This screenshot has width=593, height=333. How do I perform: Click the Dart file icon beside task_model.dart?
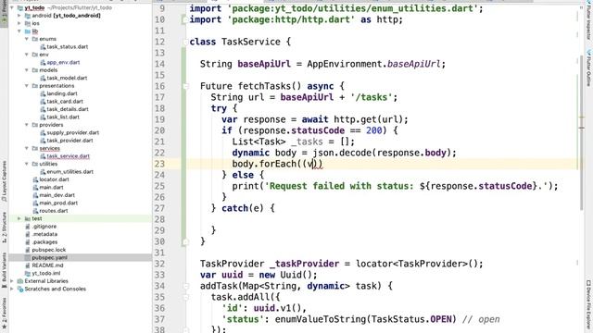[43, 78]
